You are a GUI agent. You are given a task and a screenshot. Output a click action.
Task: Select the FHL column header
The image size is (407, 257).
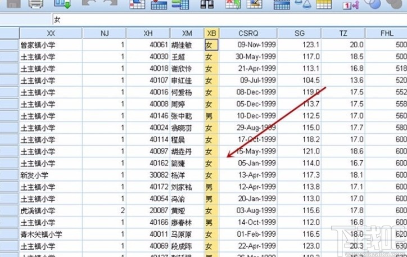387,33
